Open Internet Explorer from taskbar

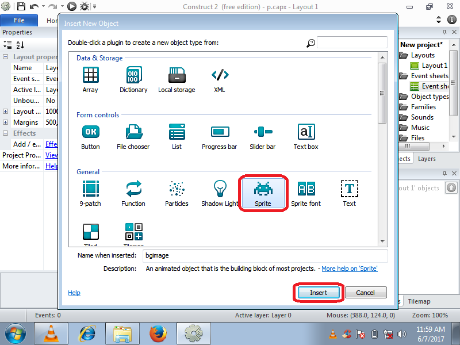pyautogui.click(x=87, y=333)
